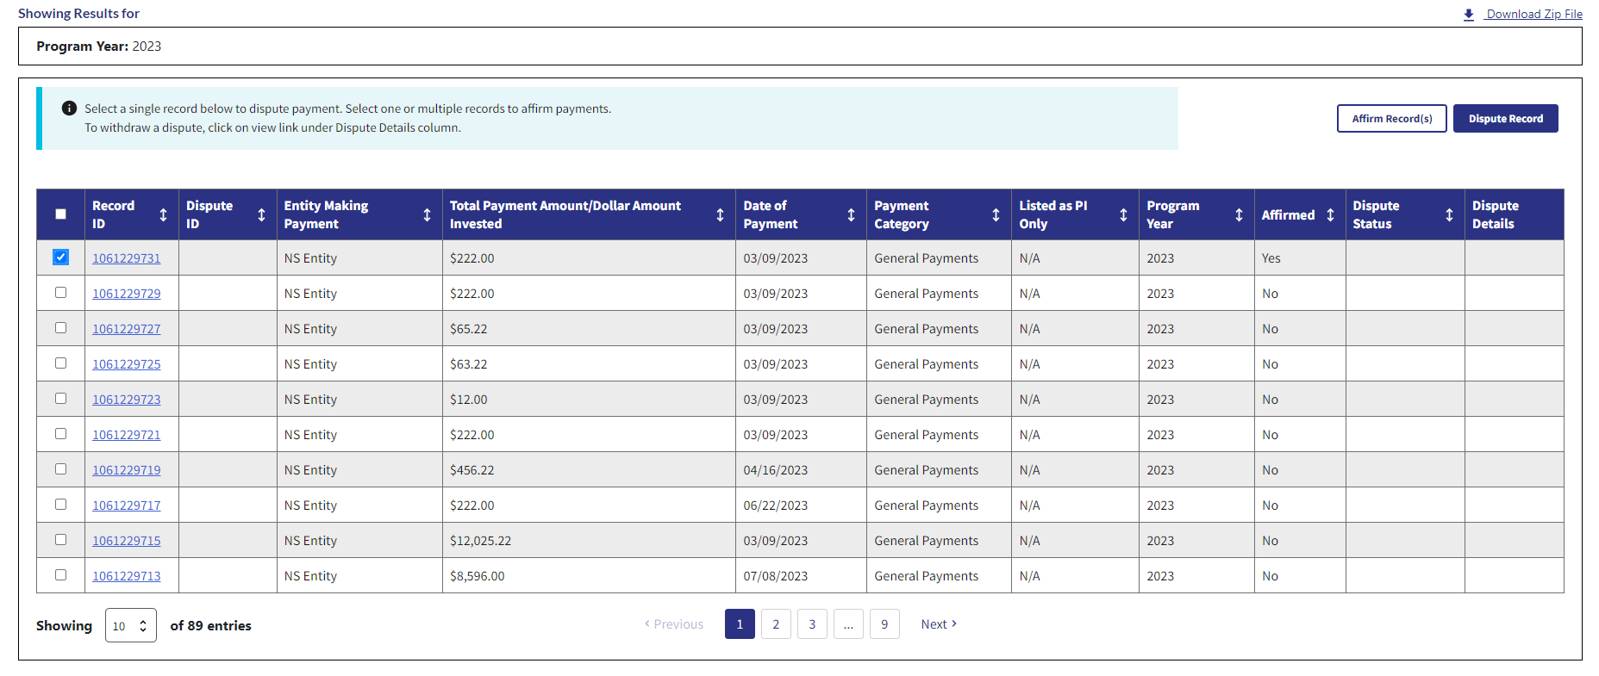Screen dimensions: 1599x676
Task: Check the select-all checkbox in header
Action: pos(60,214)
